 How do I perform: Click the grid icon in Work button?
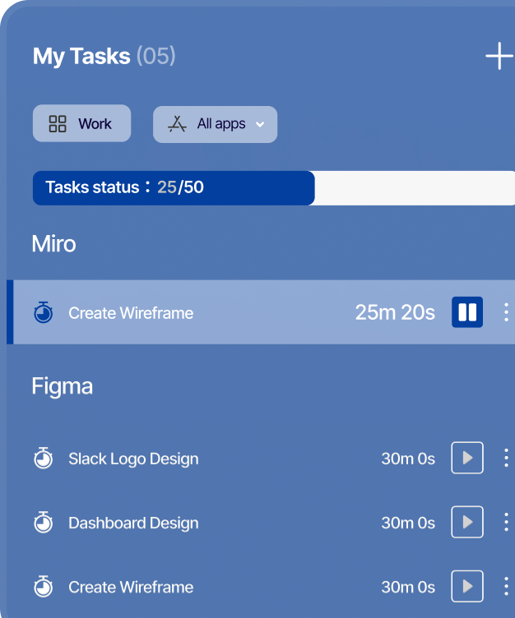click(x=58, y=124)
